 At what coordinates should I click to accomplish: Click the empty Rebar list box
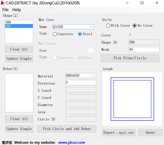pyautogui.click(x=19, y=93)
